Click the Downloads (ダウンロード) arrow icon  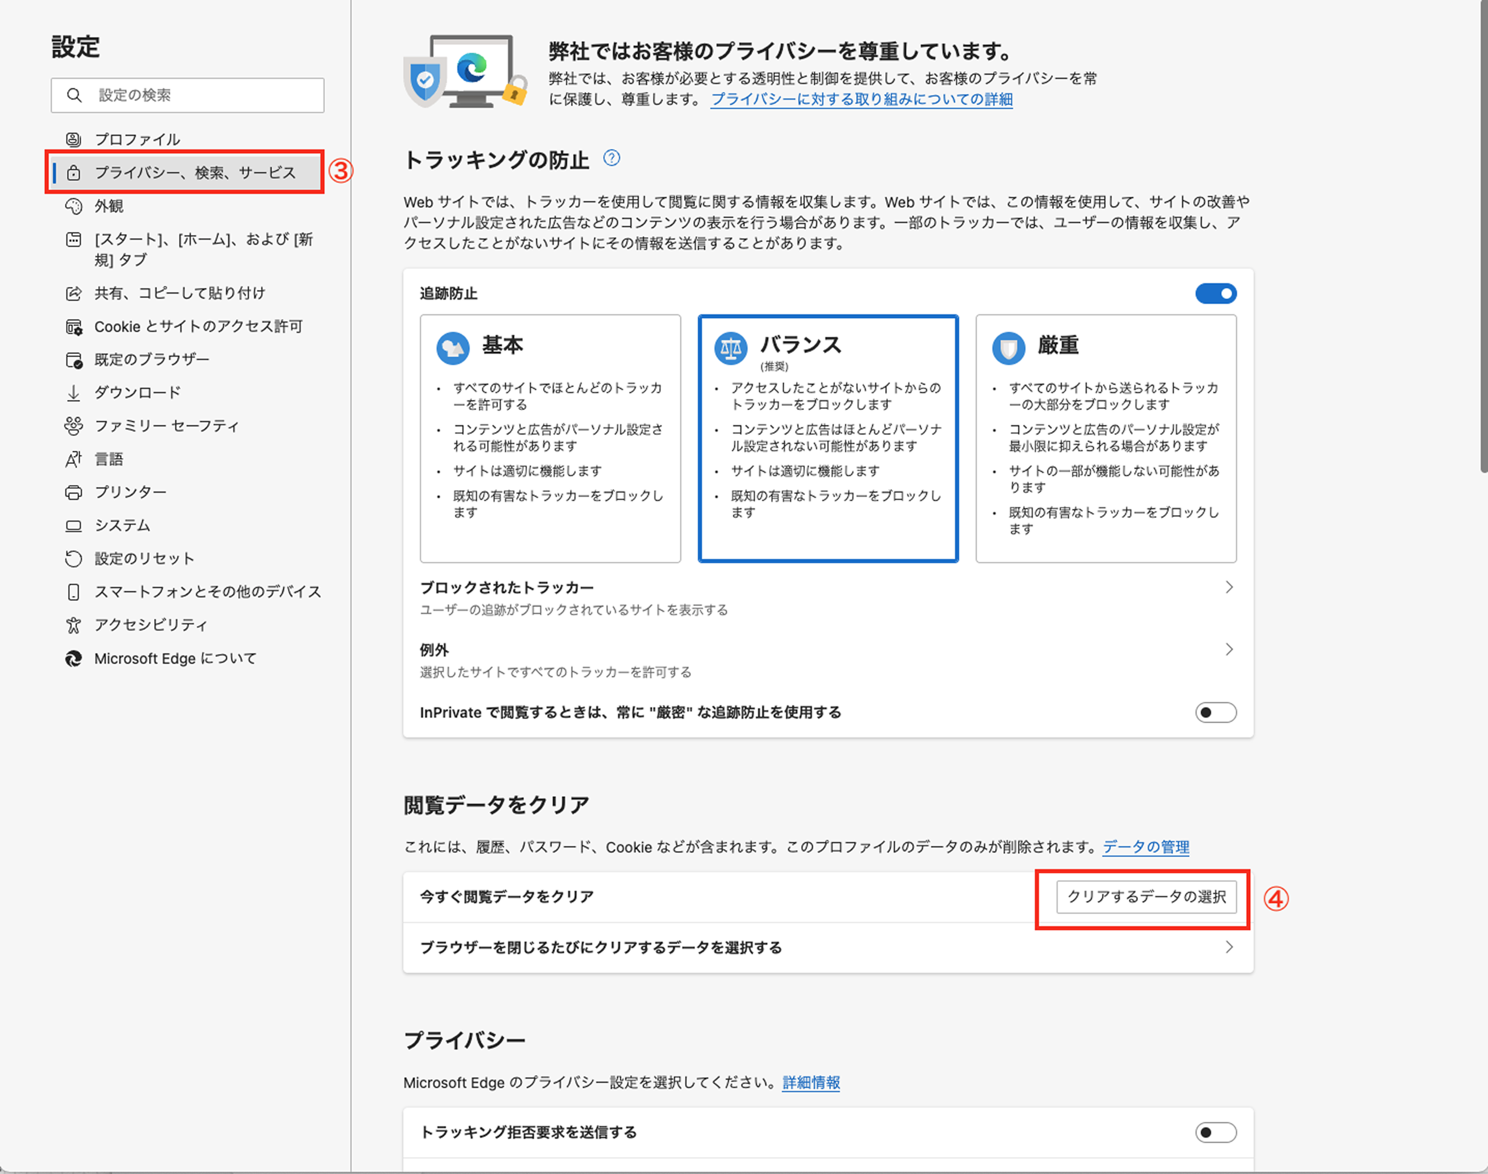[x=74, y=393]
